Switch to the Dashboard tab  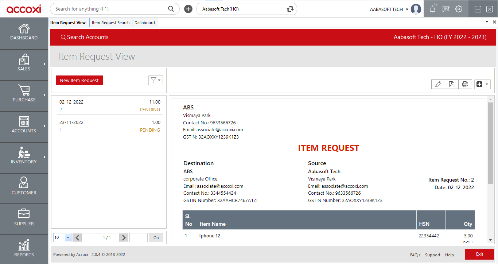(x=145, y=23)
